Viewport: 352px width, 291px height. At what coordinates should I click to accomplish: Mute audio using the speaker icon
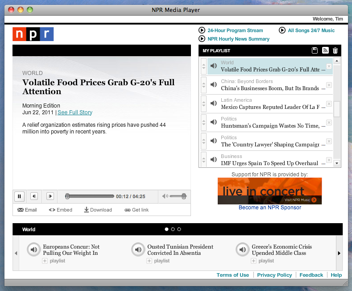point(165,196)
